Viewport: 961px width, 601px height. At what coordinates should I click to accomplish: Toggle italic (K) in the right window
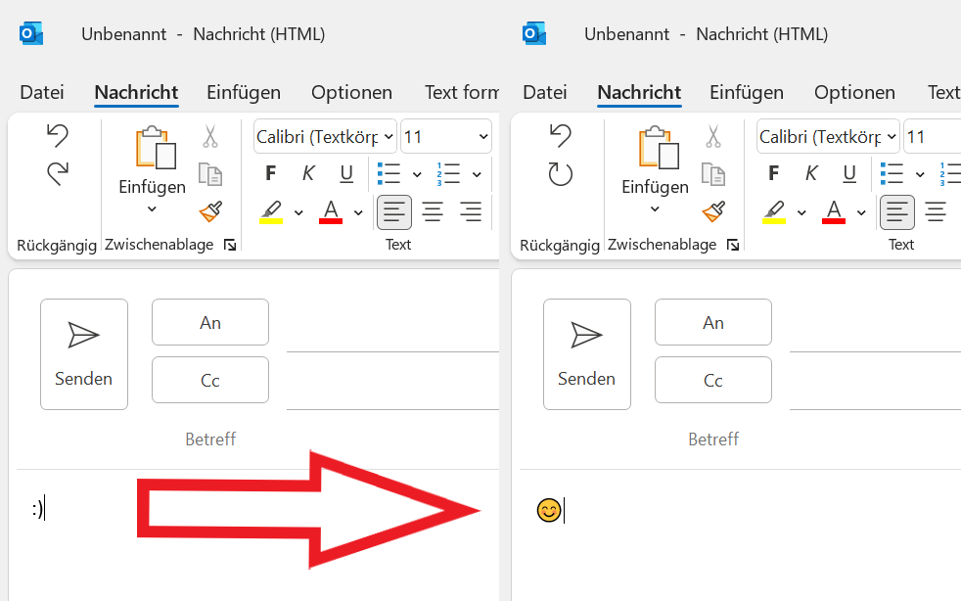pos(811,174)
